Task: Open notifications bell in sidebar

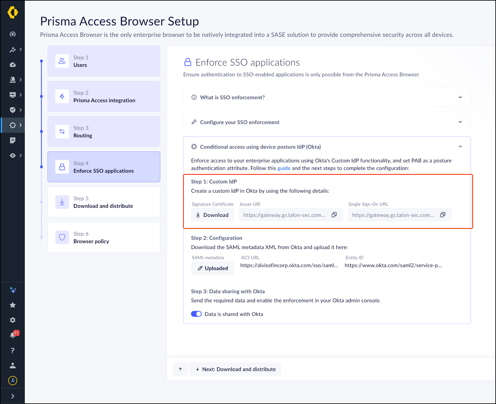Action: 13,335
